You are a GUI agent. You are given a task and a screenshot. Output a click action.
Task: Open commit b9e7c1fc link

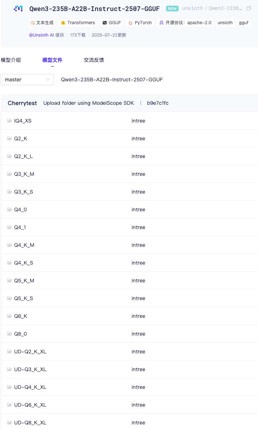[x=158, y=103]
